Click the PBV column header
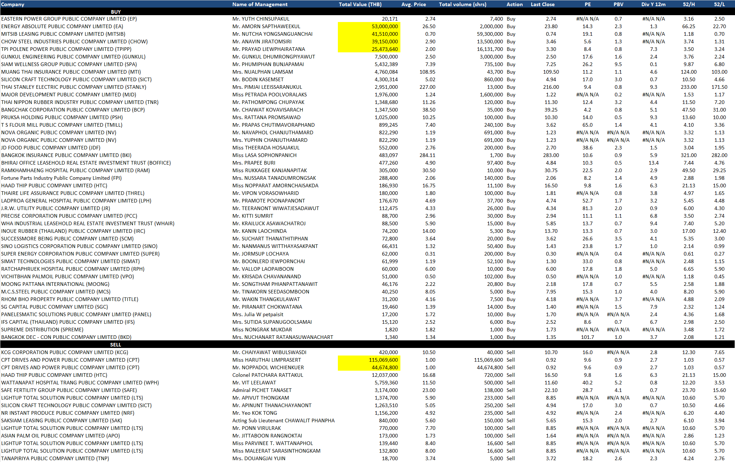Image resolution: width=735 pixels, height=462 pixels. click(x=618, y=4)
